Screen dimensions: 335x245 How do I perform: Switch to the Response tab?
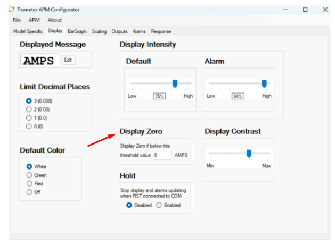(161, 31)
